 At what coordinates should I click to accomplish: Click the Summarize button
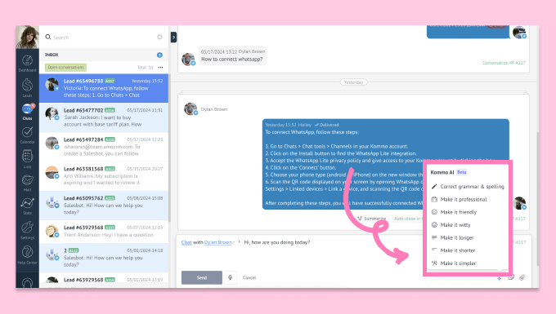click(372, 219)
